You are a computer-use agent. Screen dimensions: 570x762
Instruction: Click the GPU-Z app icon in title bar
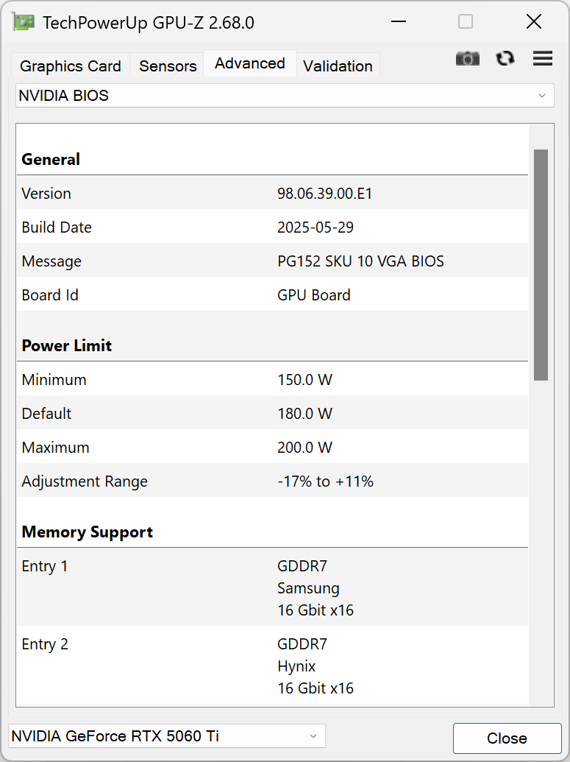click(24, 22)
